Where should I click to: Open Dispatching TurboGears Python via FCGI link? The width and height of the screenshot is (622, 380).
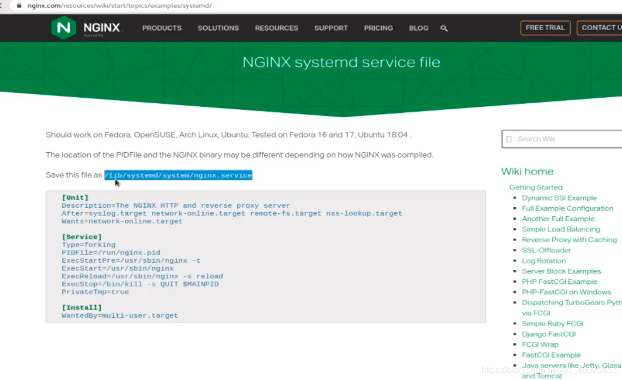coord(571,307)
